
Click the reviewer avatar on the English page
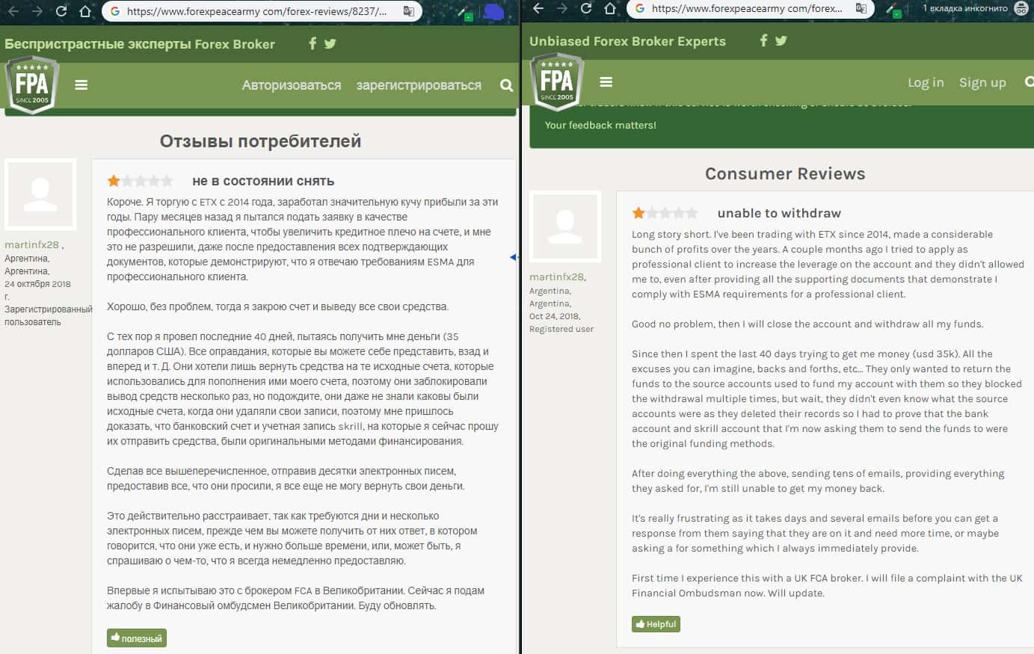(565, 226)
